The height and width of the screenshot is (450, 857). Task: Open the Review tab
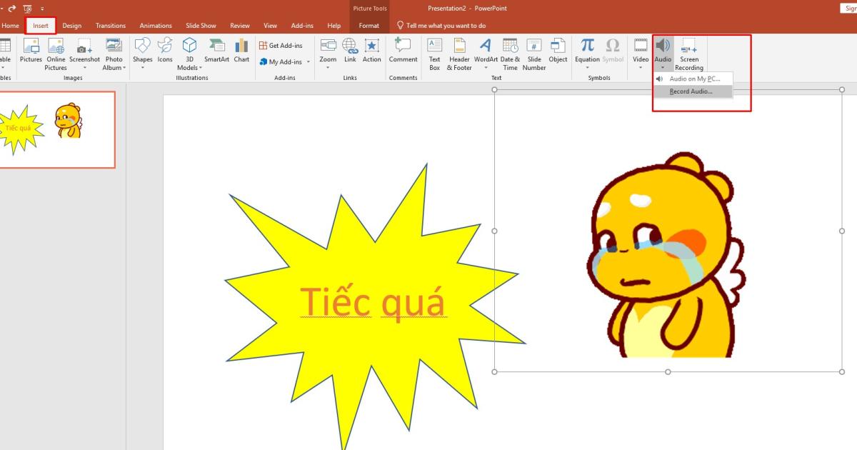tap(240, 26)
